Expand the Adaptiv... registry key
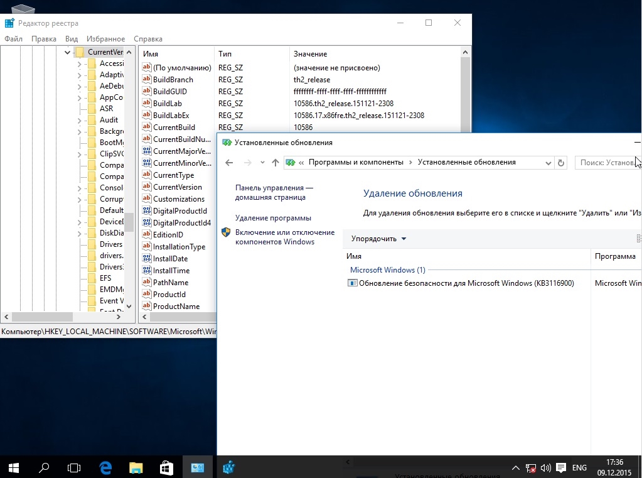This screenshot has height=478, width=642. point(80,75)
